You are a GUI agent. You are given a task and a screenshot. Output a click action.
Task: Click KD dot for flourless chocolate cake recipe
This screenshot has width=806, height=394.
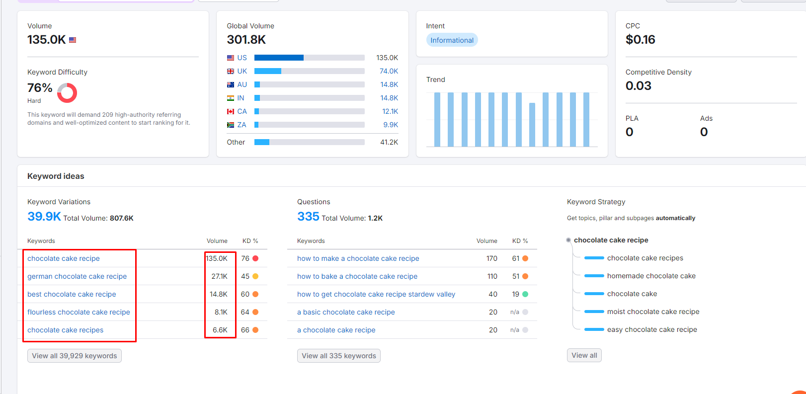tap(255, 312)
